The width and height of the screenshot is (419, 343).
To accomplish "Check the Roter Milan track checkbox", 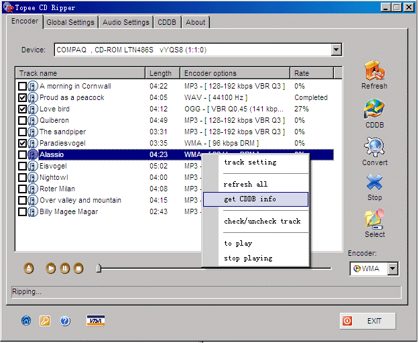I will coord(22,189).
